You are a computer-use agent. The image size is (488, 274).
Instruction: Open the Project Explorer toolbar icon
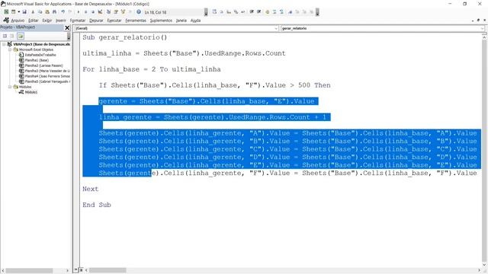108,12
